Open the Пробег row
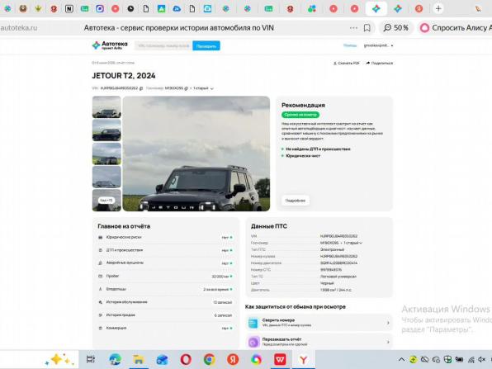The width and height of the screenshot is (492, 369). (165, 276)
